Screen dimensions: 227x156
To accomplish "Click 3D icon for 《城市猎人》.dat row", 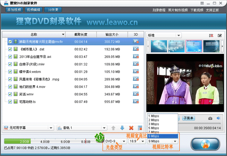I will [x=136, y=49].
